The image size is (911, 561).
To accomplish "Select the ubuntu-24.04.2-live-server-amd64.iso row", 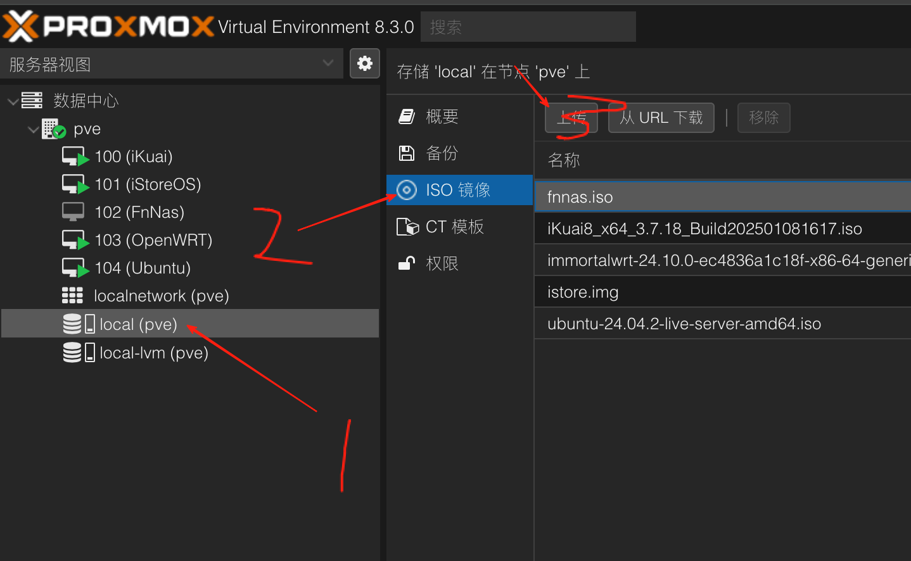I will tap(723, 324).
